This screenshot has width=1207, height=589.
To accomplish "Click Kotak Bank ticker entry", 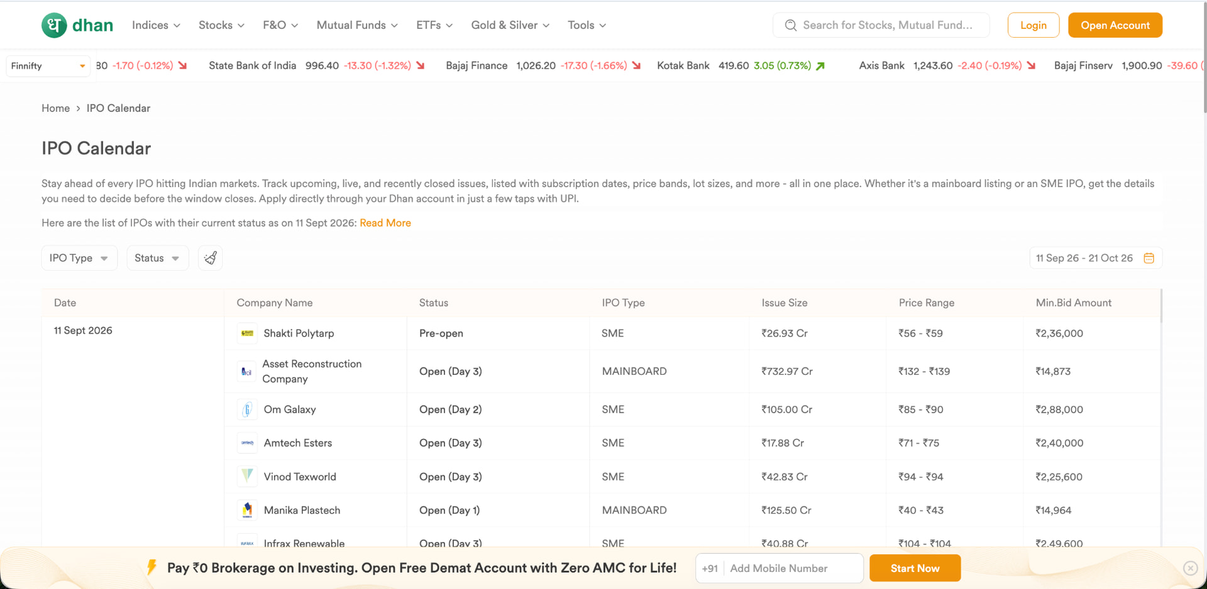I will click(x=741, y=66).
